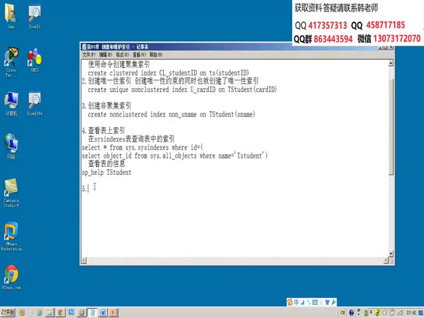Open the han folder desktop icon
The width and height of the screenshot is (424, 318).
point(11,16)
